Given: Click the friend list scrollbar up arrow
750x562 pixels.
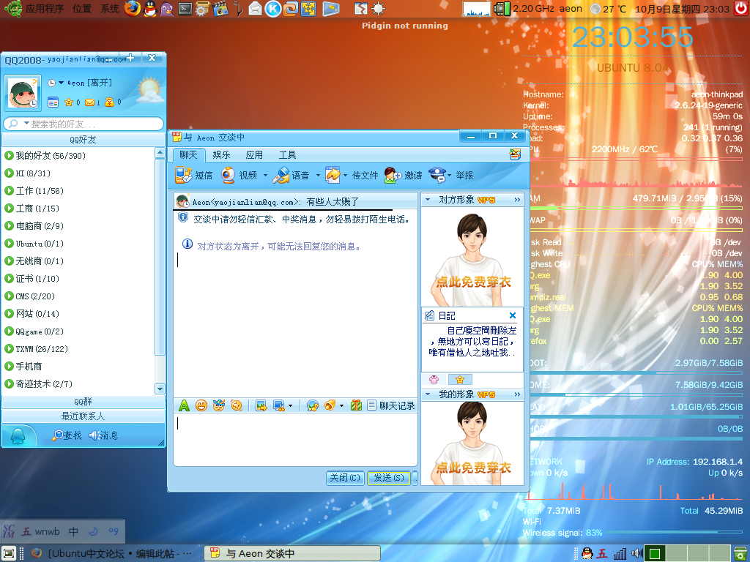Looking at the screenshot, I should pyautogui.click(x=160, y=153).
